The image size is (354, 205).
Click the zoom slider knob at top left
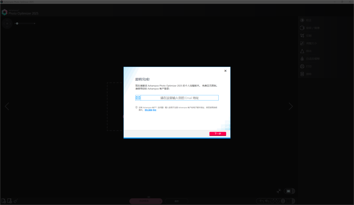[x=17, y=24]
